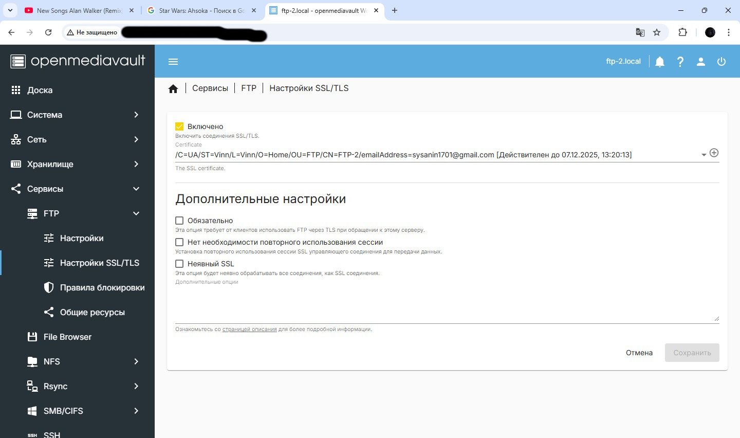
Task: Go to home via breadcrumb house icon
Action: point(173,89)
